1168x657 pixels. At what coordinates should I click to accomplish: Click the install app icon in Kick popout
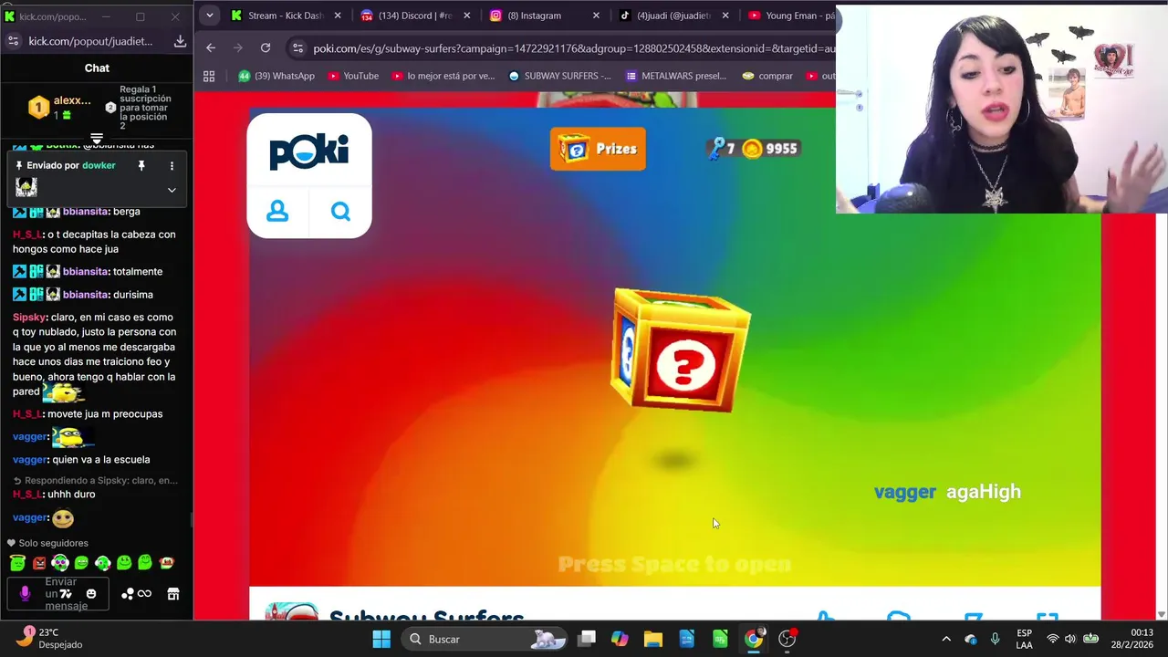180,41
